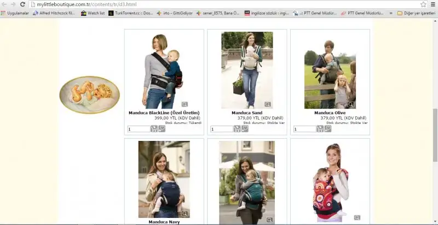438x225 pixels.
Task: Open the TurkTorrent.cc bookmark
Action: (x=131, y=13)
